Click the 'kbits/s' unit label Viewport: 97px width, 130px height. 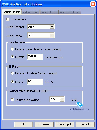click(49, 82)
